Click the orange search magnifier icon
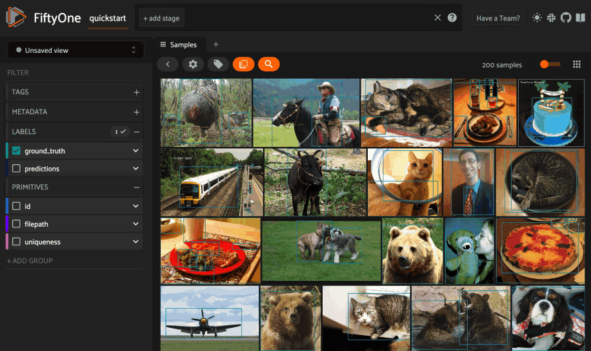The height and width of the screenshot is (351, 591). (x=268, y=64)
